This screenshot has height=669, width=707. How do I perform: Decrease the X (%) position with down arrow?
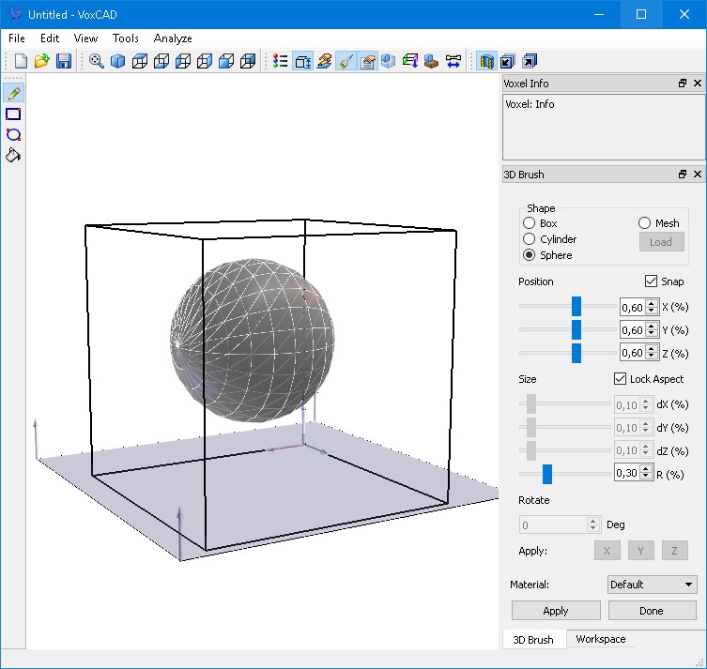(x=651, y=311)
